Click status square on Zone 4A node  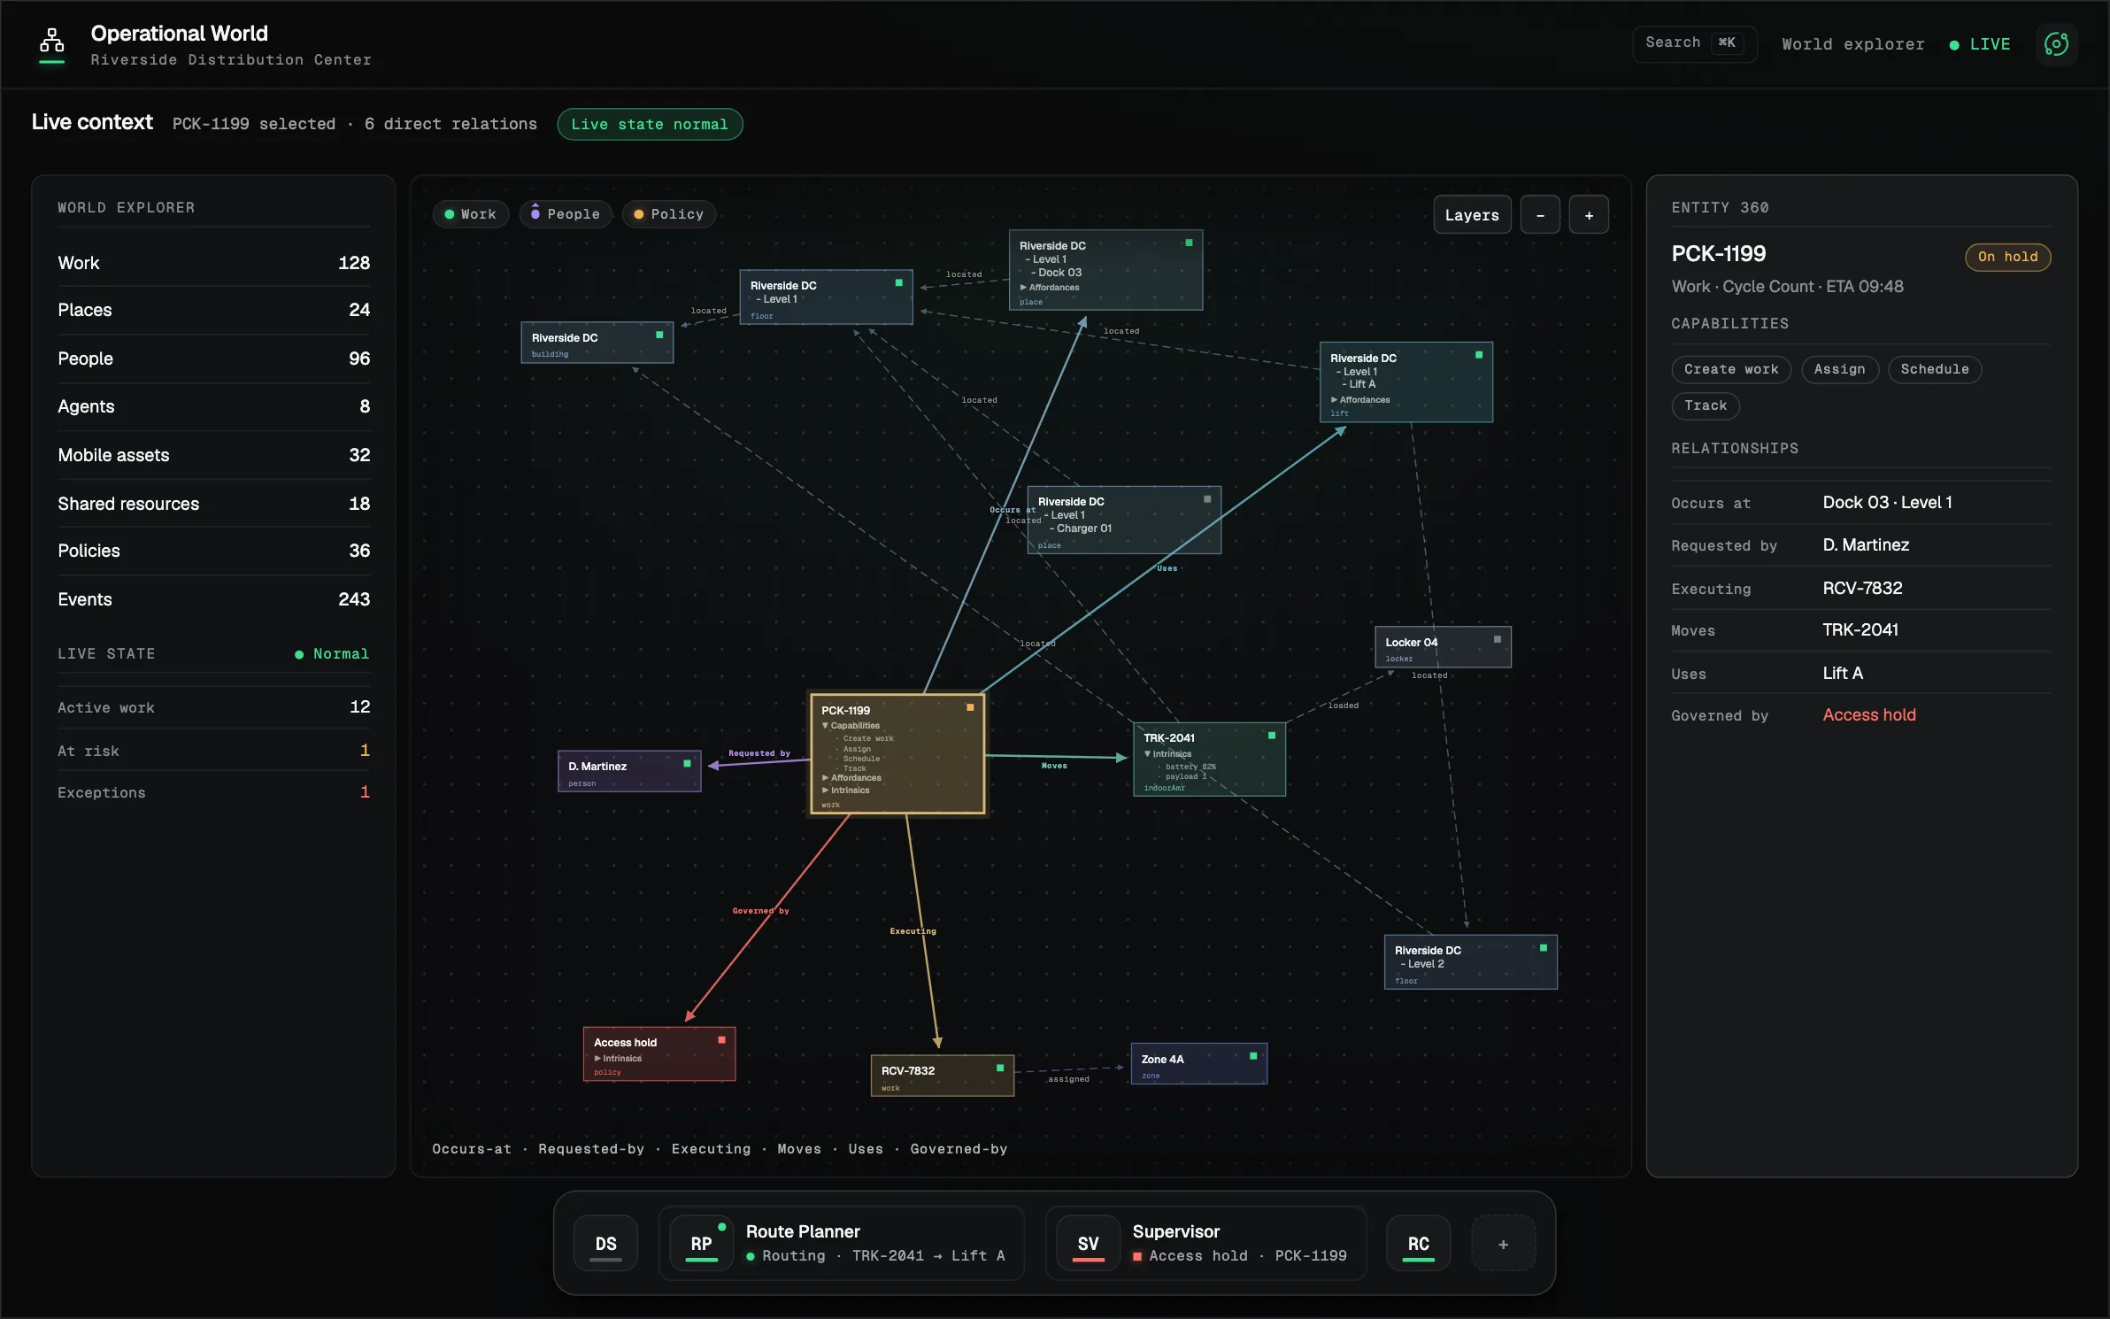[1253, 1056]
